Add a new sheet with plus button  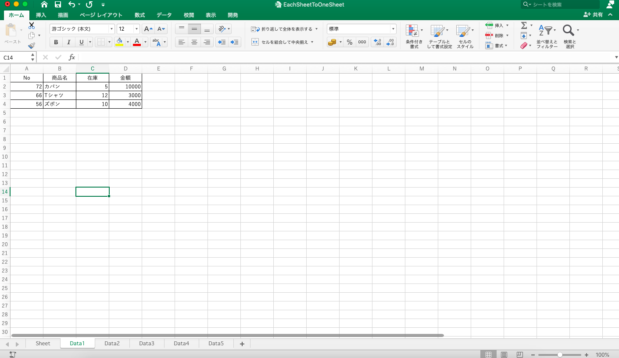[242, 344]
